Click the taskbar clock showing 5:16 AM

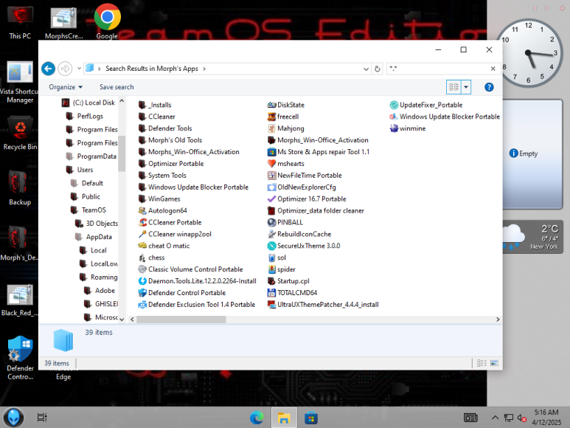pos(546,418)
